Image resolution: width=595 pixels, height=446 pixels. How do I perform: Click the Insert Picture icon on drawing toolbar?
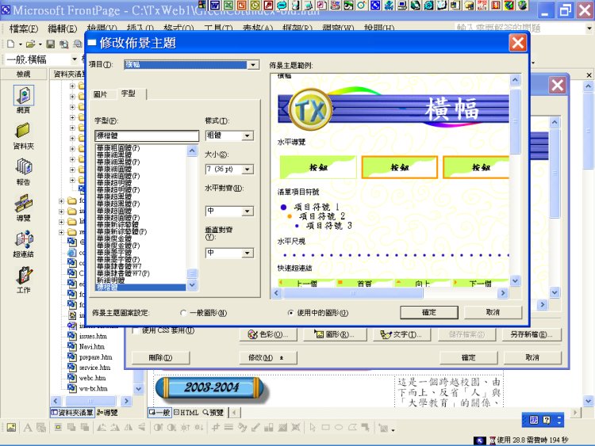(11, 428)
